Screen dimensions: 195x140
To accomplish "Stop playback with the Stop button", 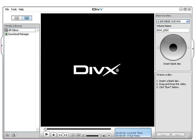I will (54, 135).
